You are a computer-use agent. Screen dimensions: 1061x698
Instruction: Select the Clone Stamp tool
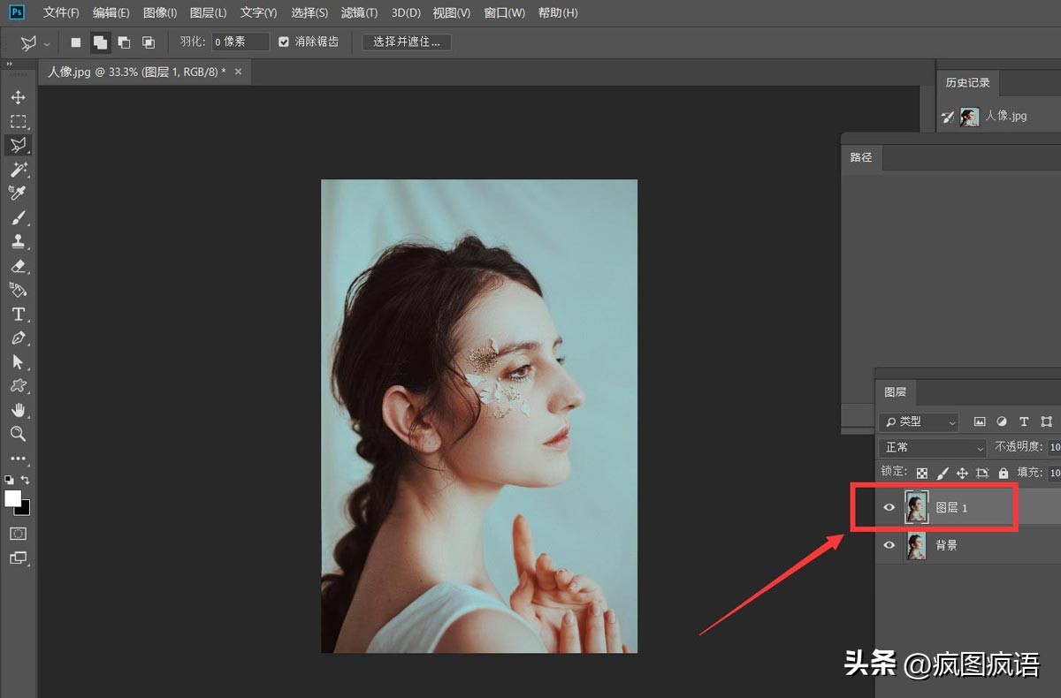(18, 241)
